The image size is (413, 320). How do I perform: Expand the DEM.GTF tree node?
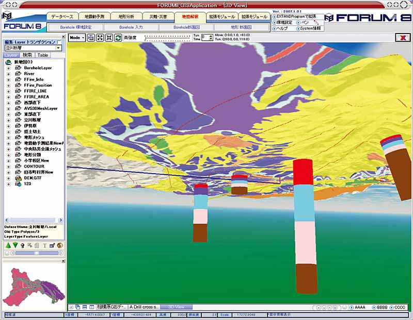8,178
